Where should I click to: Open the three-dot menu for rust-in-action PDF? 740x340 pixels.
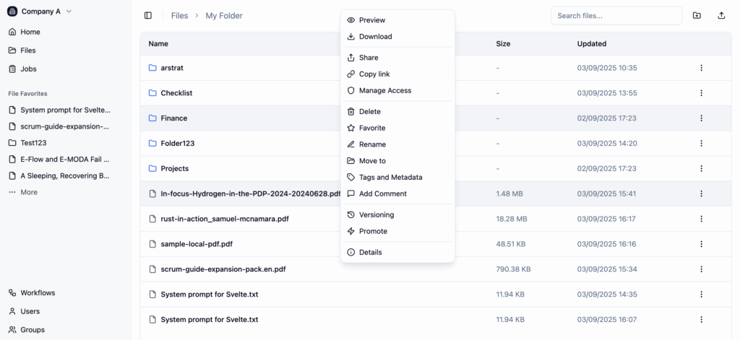click(x=701, y=219)
